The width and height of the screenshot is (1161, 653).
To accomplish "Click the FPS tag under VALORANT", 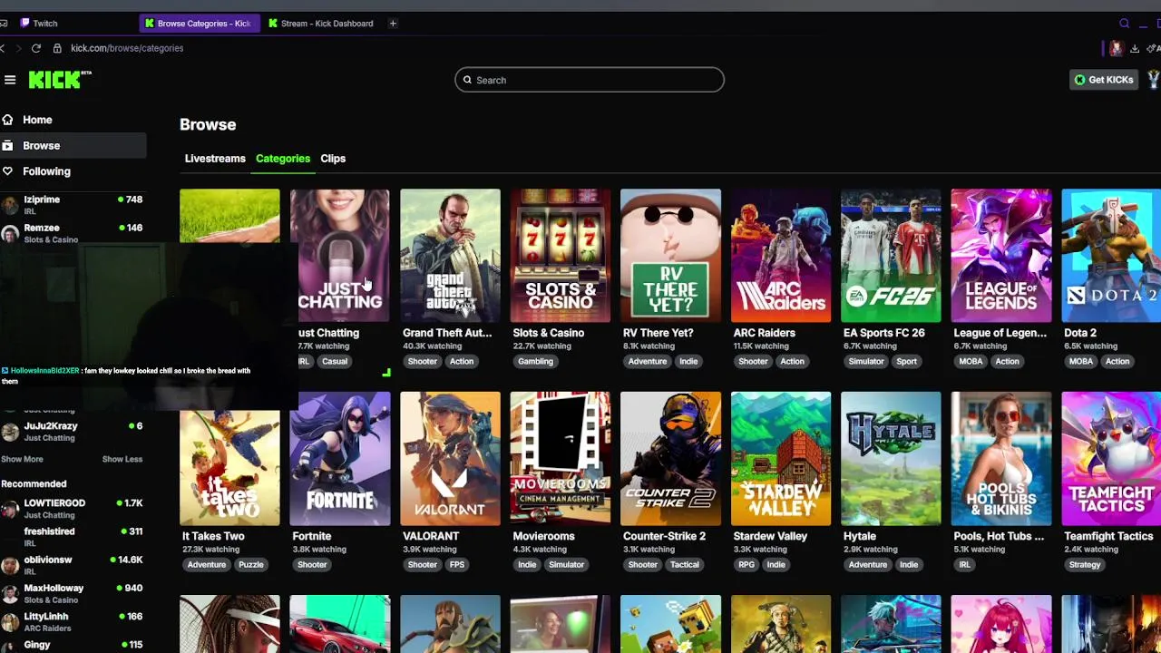I will (x=457, y=564).
